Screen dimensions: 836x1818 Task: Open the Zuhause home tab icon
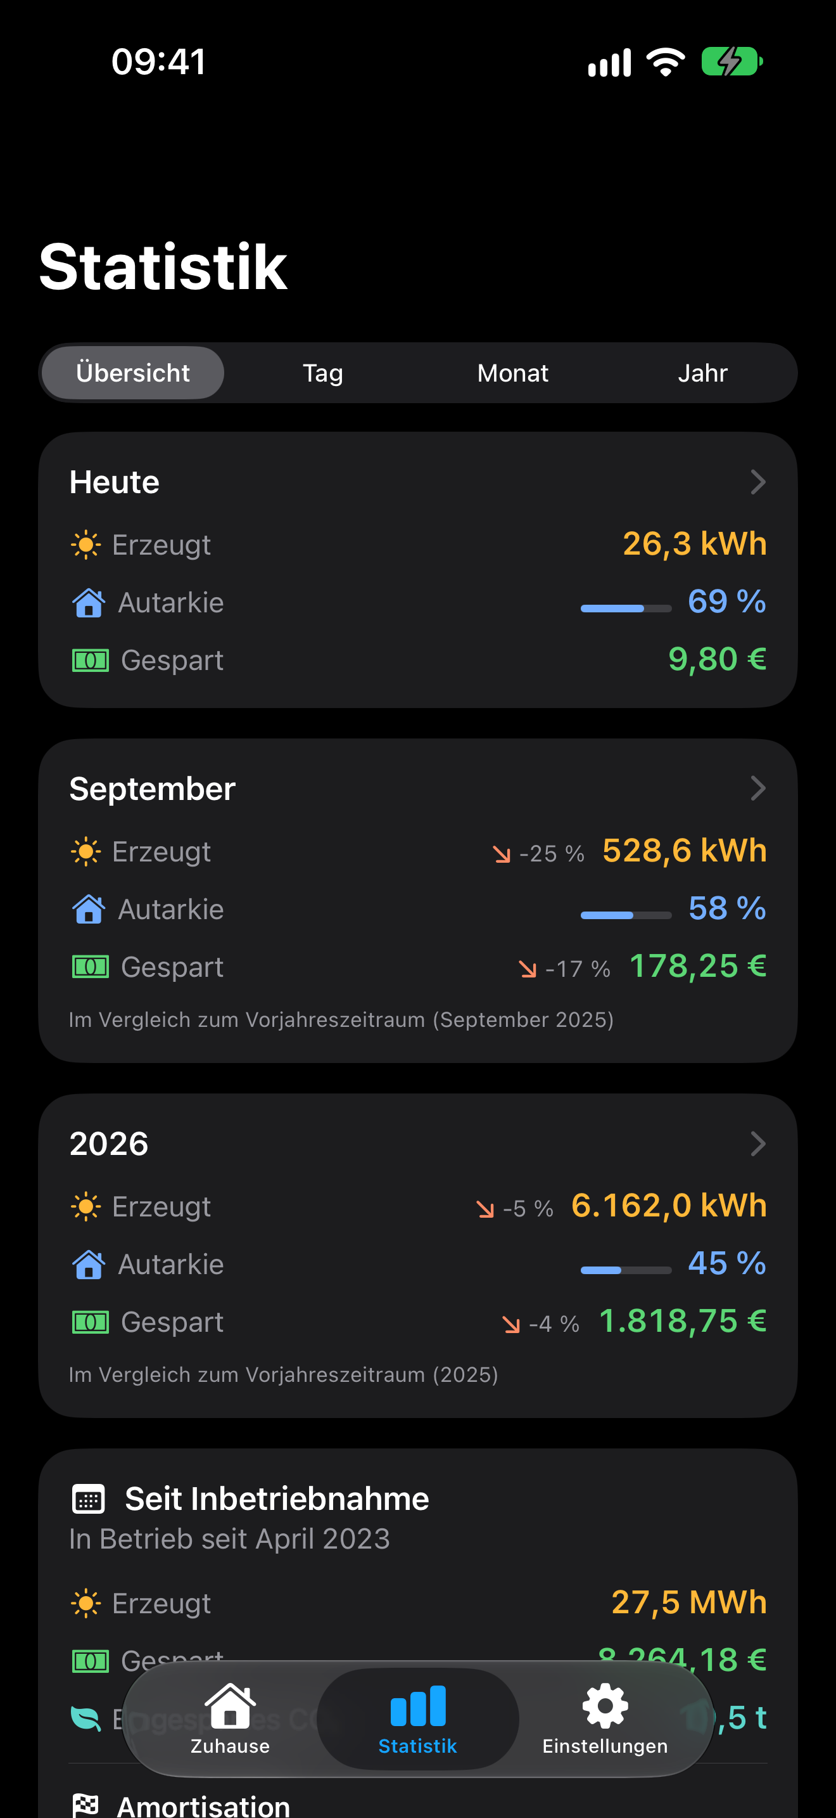230,1706
